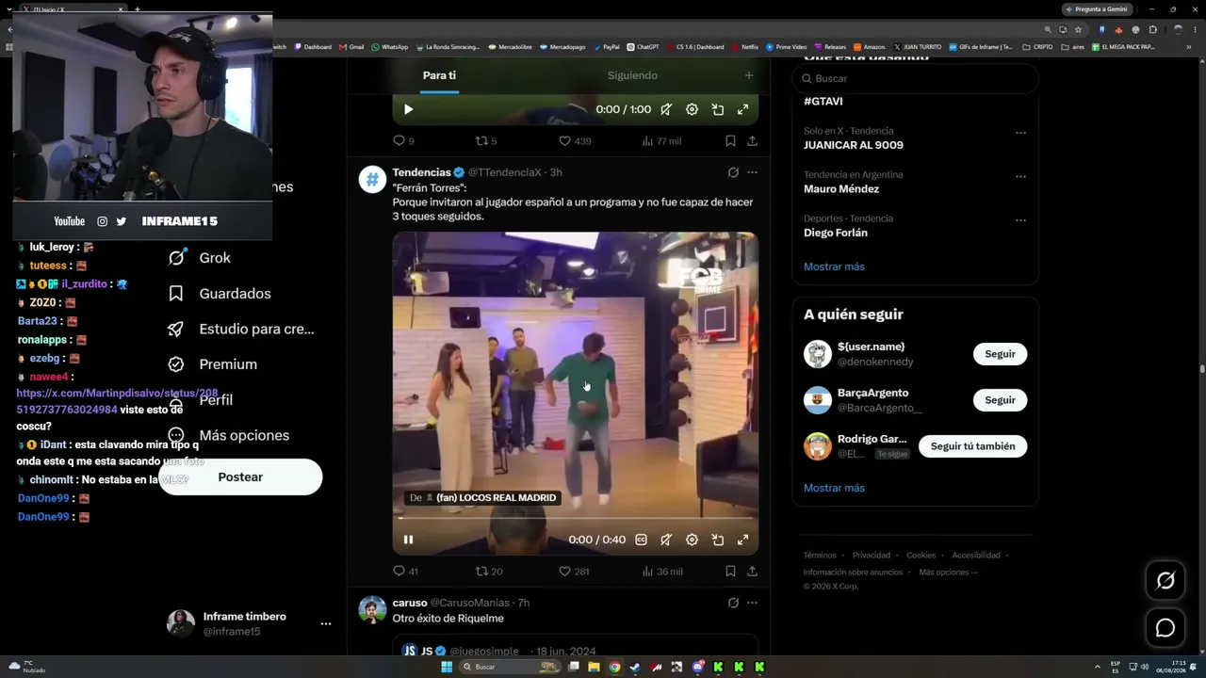This screenshot has width=1206, height=678.
Task: Expand the 1:00 video to fullscreen
Action: (742, 109)
